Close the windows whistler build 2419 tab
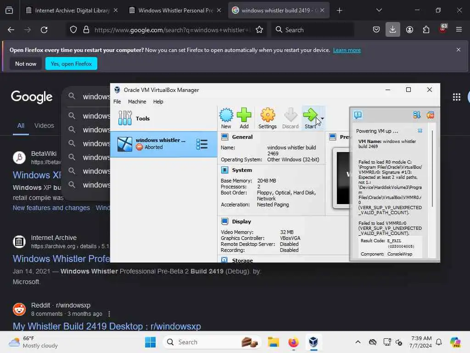This screenshot has width=470, height=353. (x=322, y=10)
